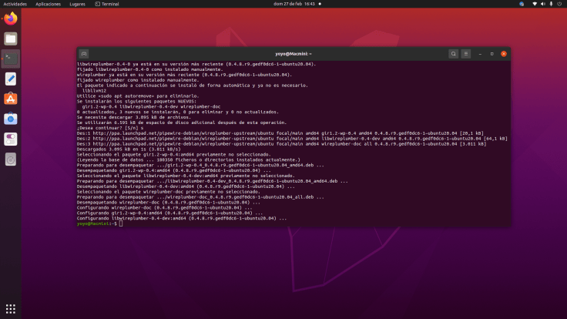Open the calendar from the date and time

(283, 4)
